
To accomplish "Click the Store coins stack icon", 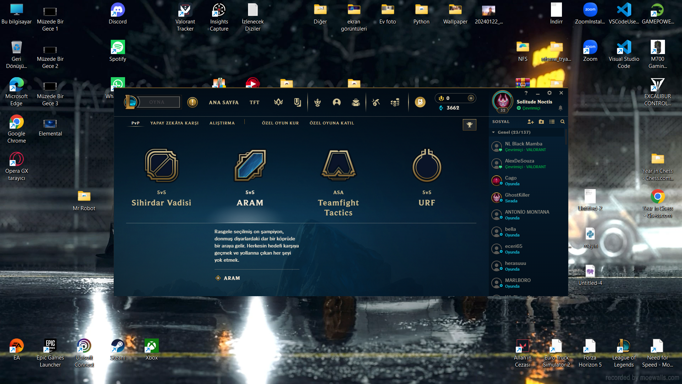I will pos(395,102).
